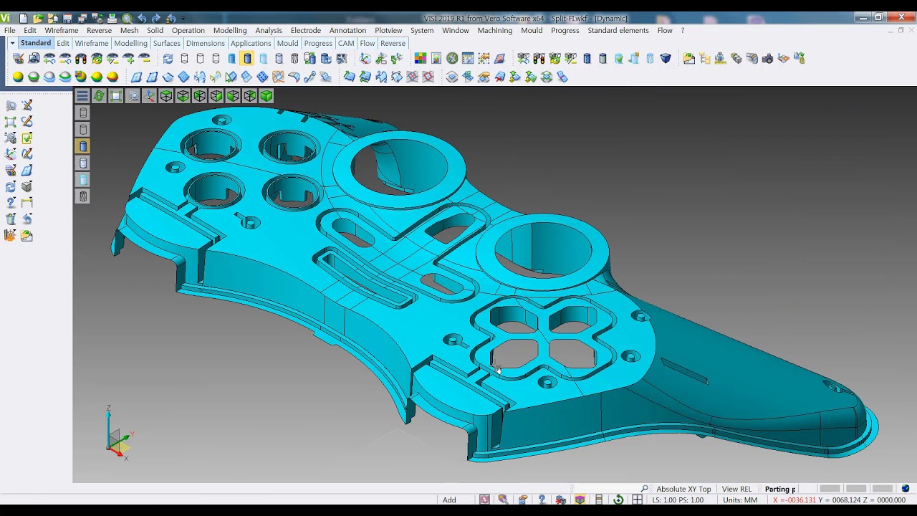Click the blue dotted surface grid icon
Screen dimensions: 917x516
(x=262, y=77)
